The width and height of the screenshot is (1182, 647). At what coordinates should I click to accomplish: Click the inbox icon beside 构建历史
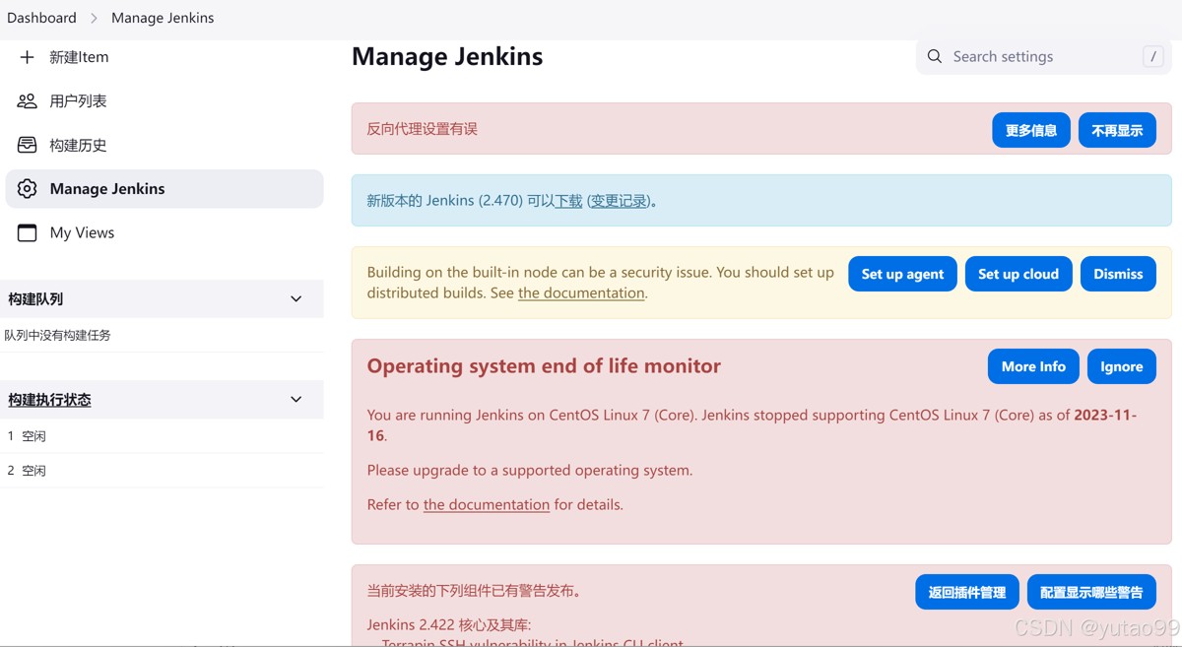28,145
